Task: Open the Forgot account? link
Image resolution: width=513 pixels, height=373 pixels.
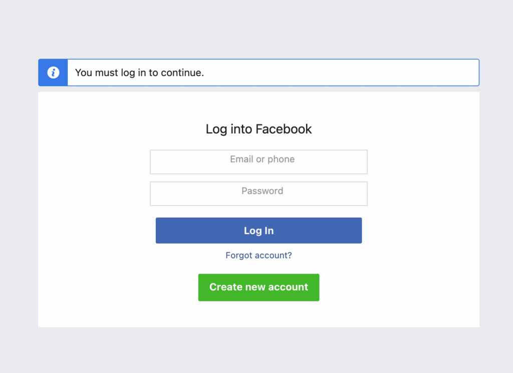Action: (259, 255)
